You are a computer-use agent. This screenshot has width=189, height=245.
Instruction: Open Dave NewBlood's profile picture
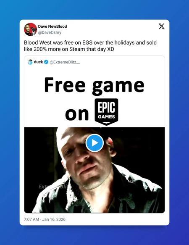pyautogui.click(x=31, y=29)
